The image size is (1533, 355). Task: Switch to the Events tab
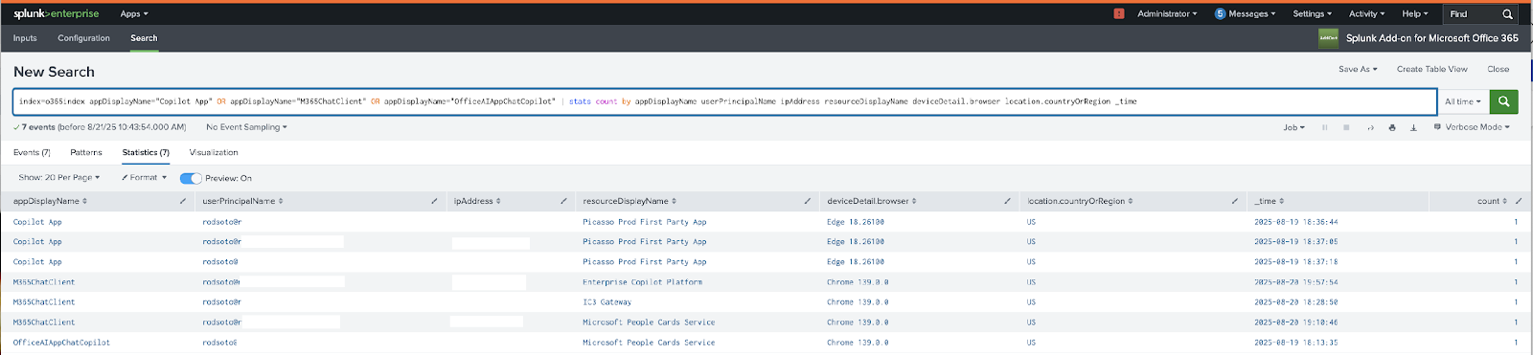point(32,152)
